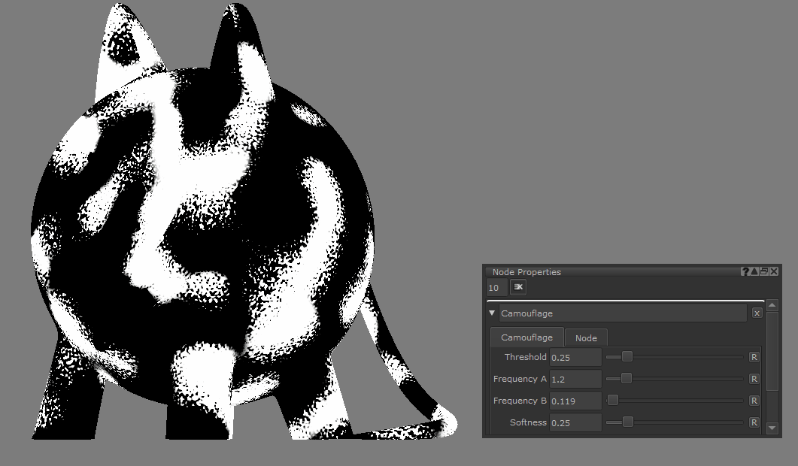Reset the Softness value
The height and width of the screenshot is (466, 798).
754,422
